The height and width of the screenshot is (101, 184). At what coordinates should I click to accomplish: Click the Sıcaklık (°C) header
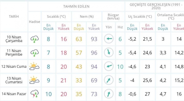click(56, 17)
